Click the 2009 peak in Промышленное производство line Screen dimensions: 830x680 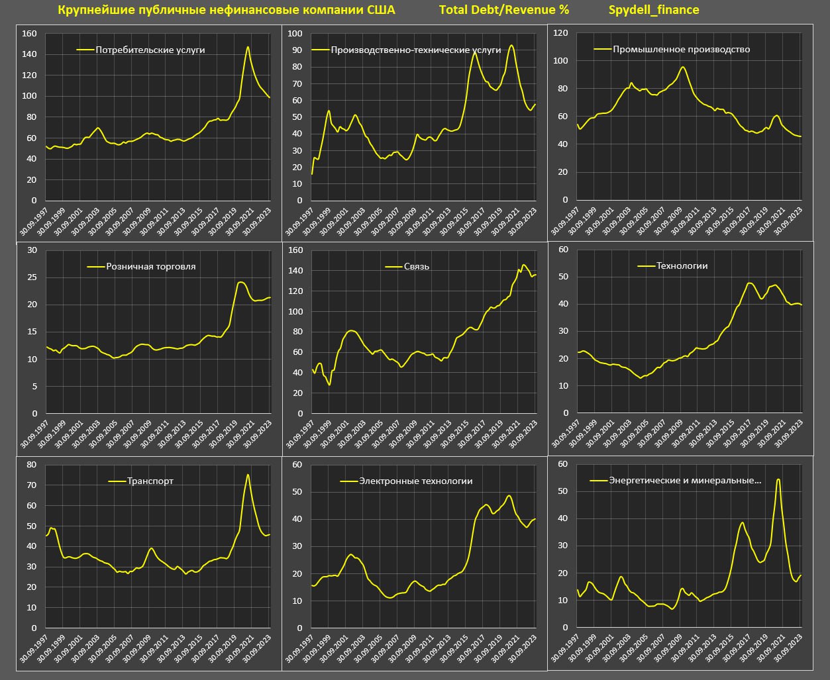click(x=682, y=67)
